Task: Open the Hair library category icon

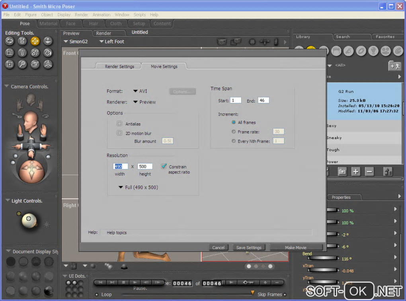Action: [336, 51]
